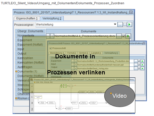Select Dokumente (3) in Prozessschritt dialog

(x=60, y=70)
